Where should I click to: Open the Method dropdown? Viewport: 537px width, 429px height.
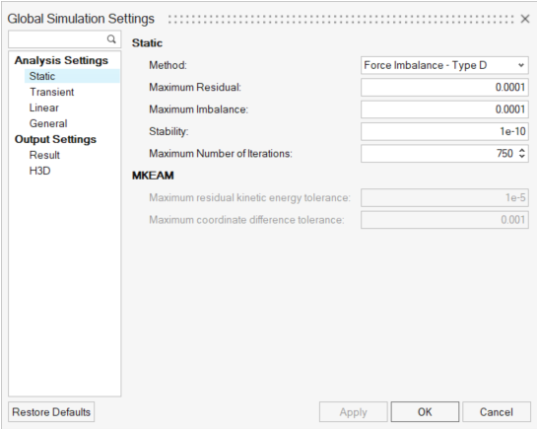tap(444, 65)
